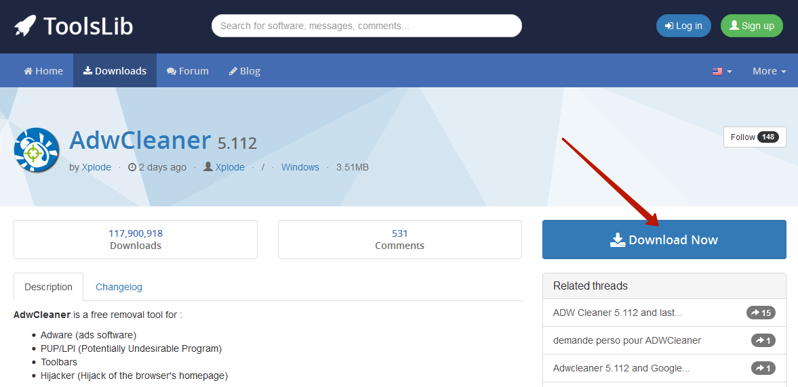The image size is (798, 387).
Task: Open thread demande perso pour ADWCleaner
Action: pyautogui.click(x=627, y=340)
